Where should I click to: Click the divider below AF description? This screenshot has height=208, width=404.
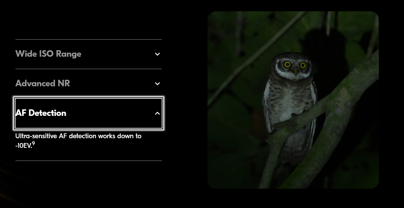(89, 161)
